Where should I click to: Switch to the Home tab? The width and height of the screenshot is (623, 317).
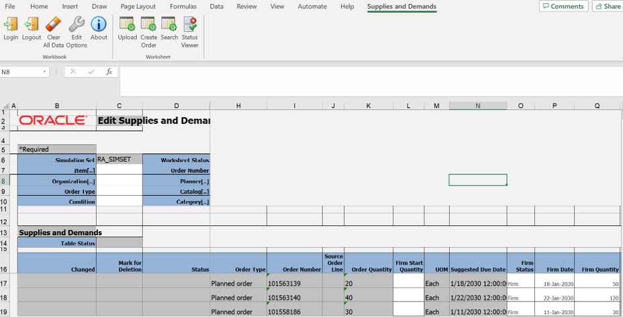39,6
